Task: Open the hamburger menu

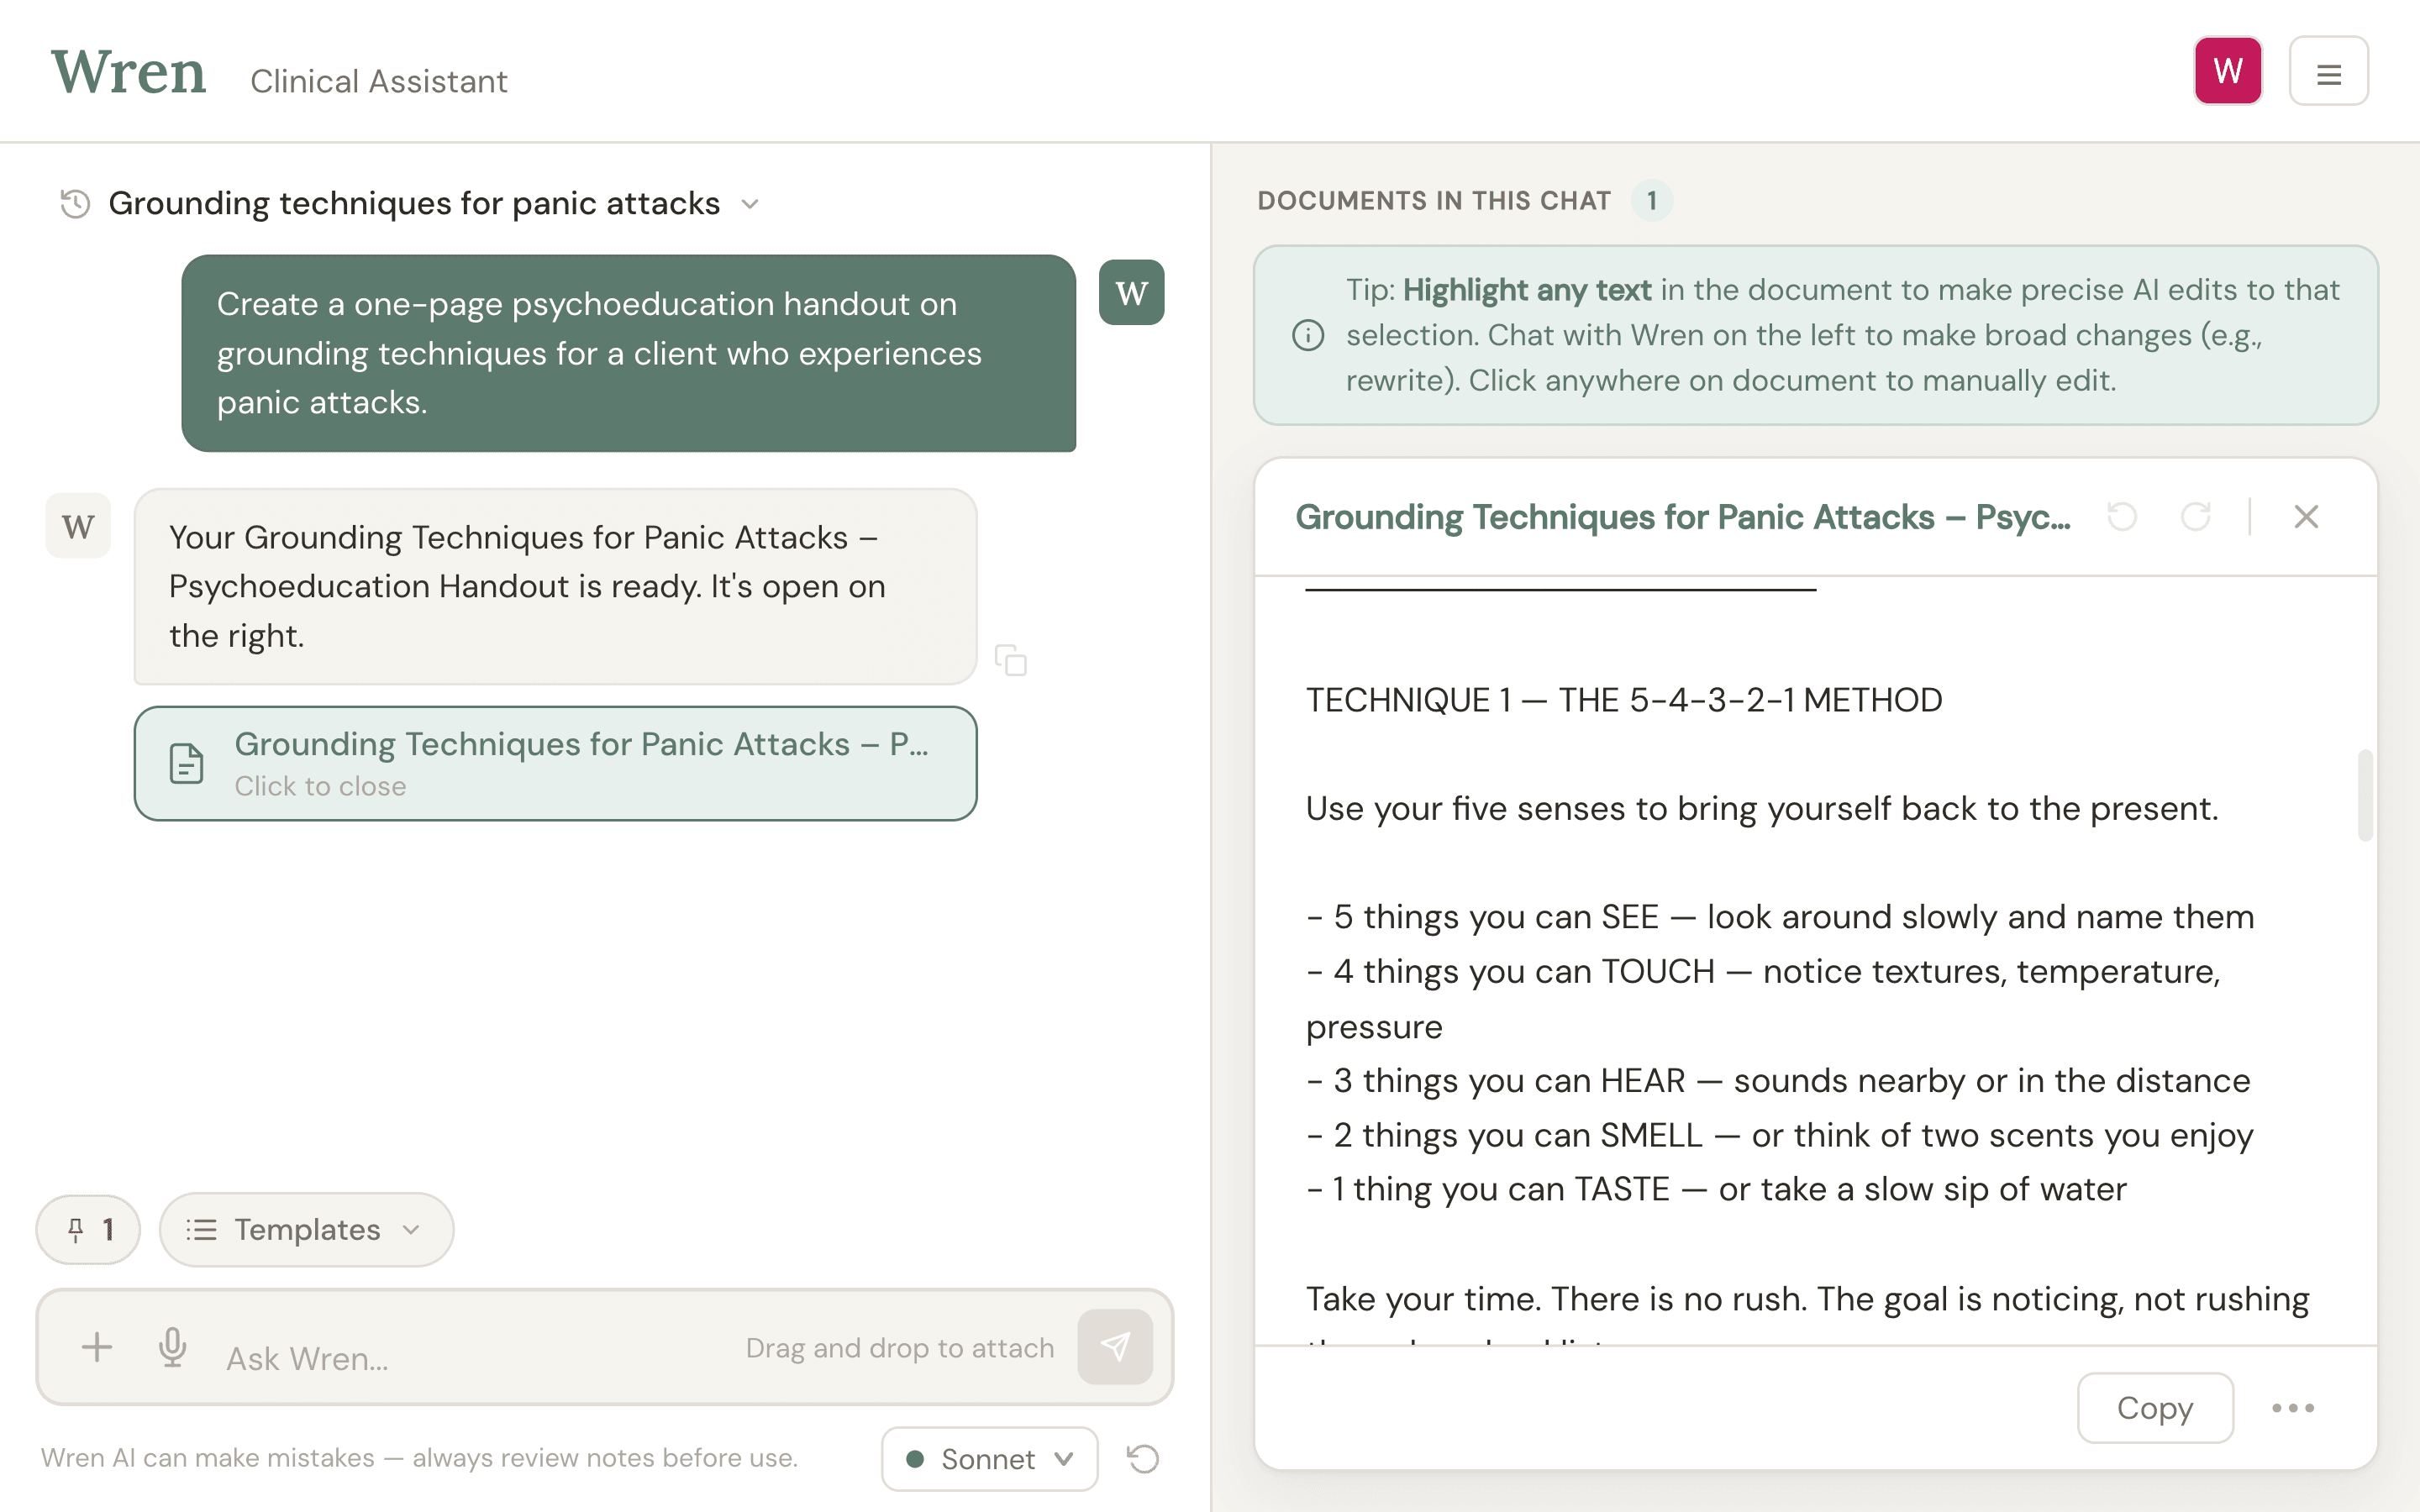Action: pos(2328,72)
